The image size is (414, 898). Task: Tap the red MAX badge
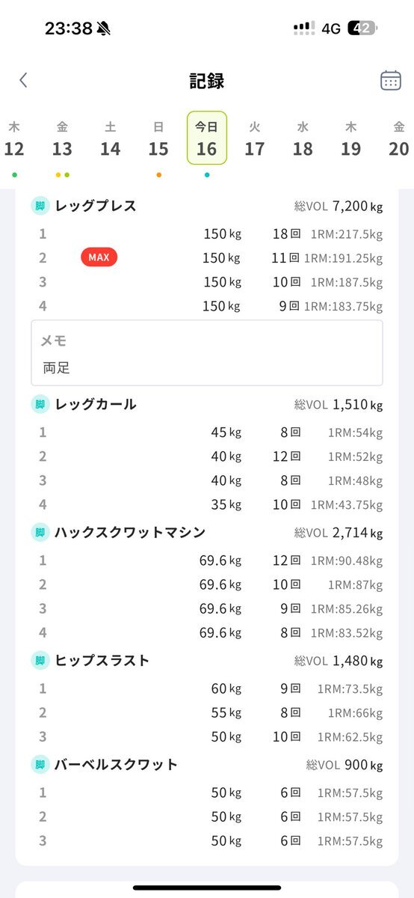coord(99,257)
